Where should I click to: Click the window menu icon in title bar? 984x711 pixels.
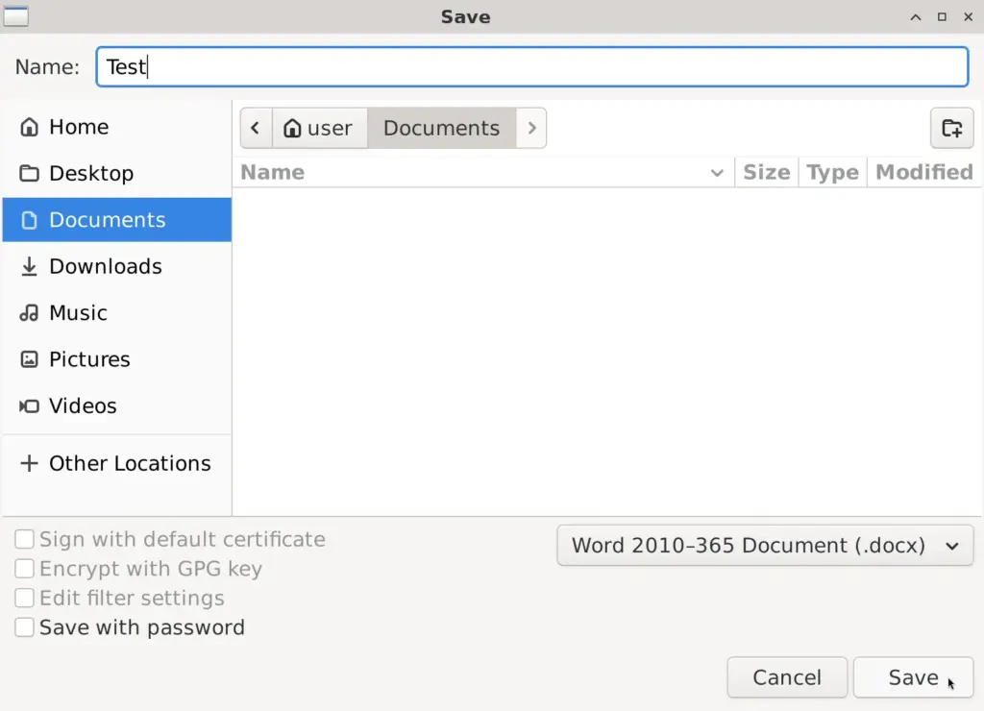(15, 16)
